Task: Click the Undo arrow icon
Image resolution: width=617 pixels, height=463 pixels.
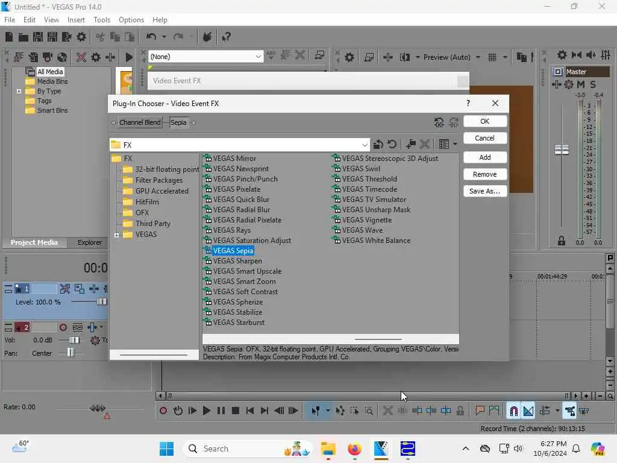Action: (x=151, y=37)
